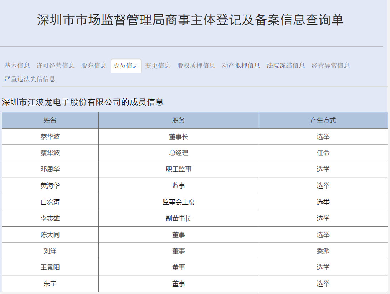
Task: Click 选举 cell in 董事长 row
Action: coord(323,137)
